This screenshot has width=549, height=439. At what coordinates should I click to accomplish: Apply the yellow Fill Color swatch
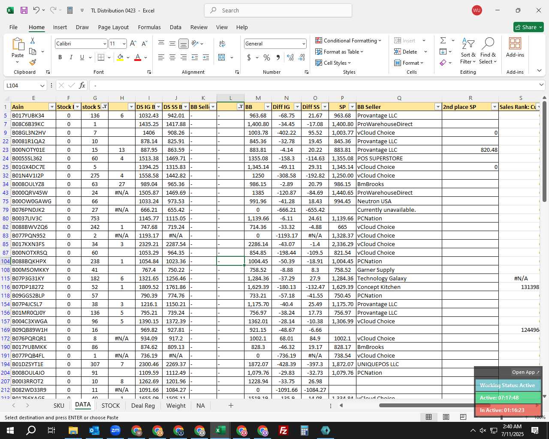click(x=120, y=57)
